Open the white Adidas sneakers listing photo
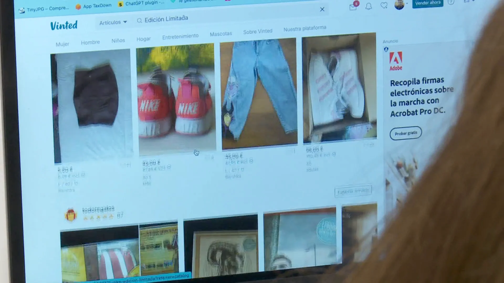The width and height of the screenshot is (504, 283). pos(339,88)
